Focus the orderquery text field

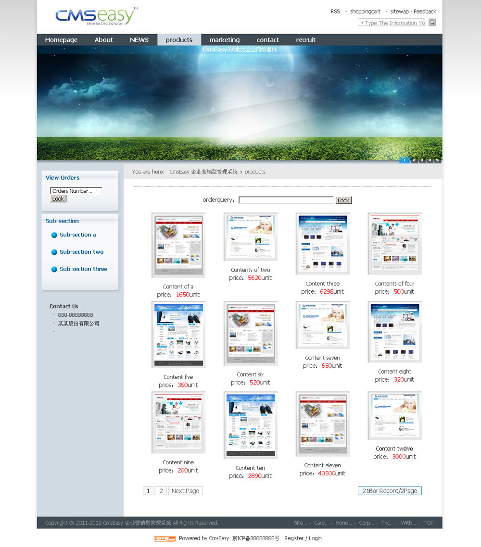click(286, 200)
